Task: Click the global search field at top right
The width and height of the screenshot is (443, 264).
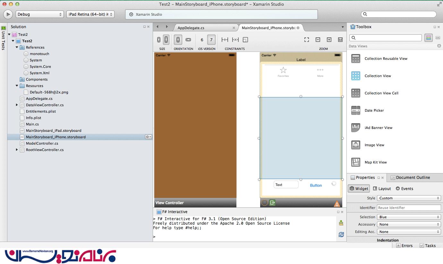Action: (x=399, y=14)
